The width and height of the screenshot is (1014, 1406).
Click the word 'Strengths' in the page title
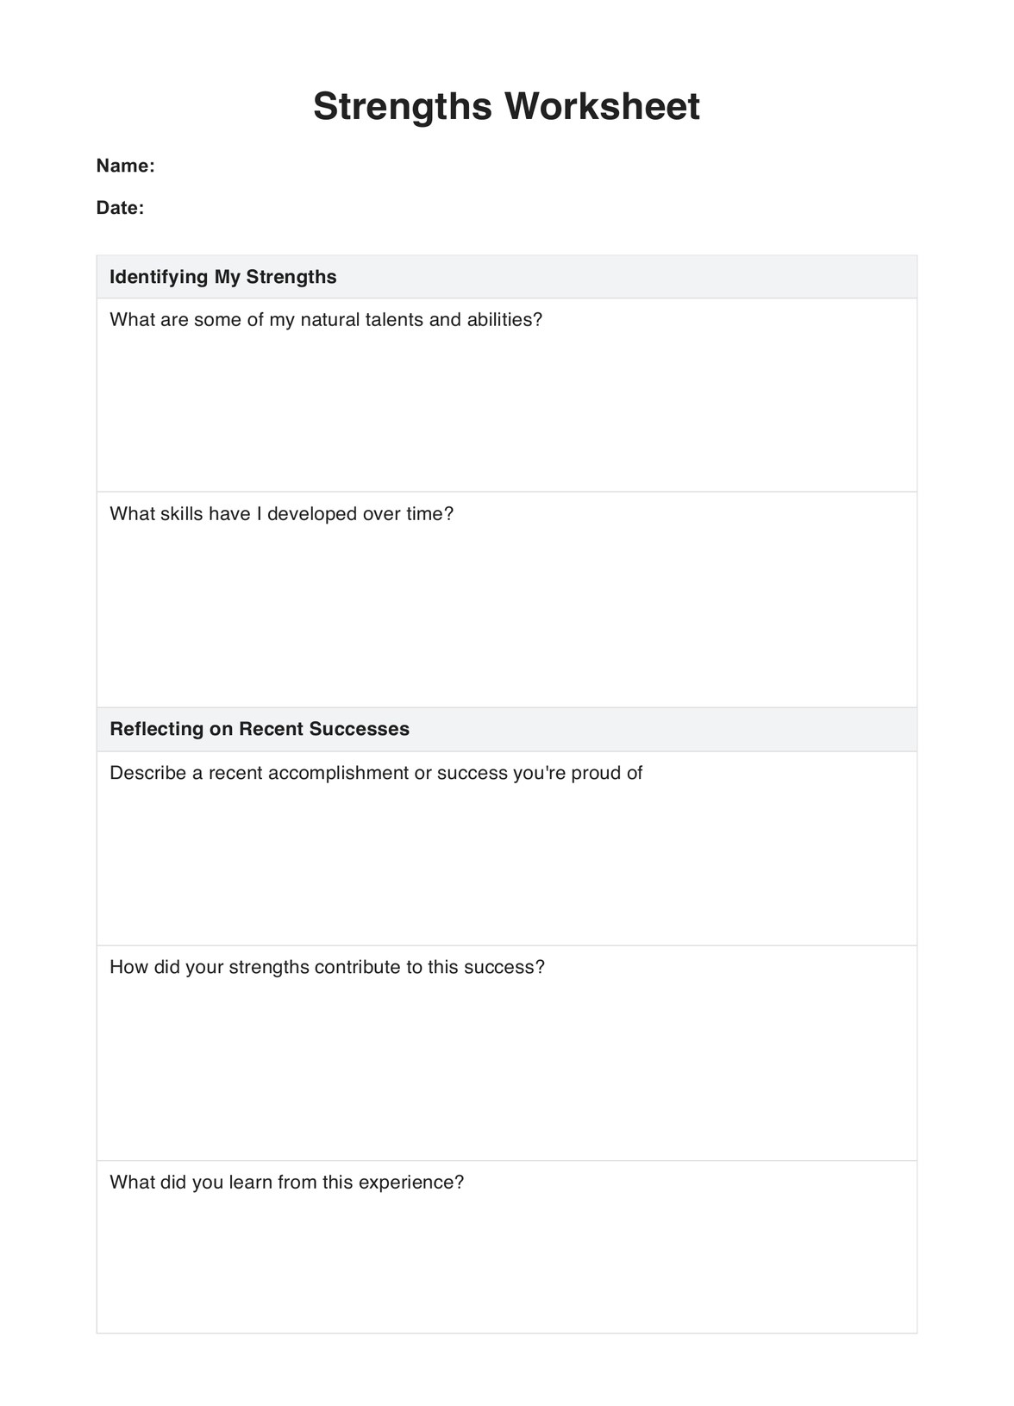402,107
